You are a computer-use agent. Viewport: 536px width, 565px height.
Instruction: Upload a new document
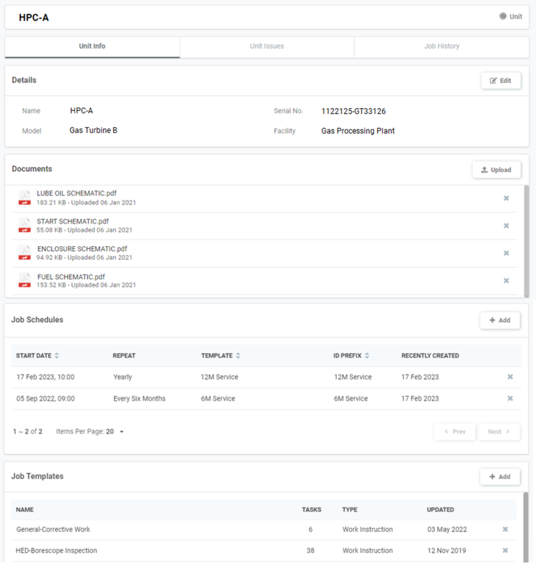click(x=496, y=170)
